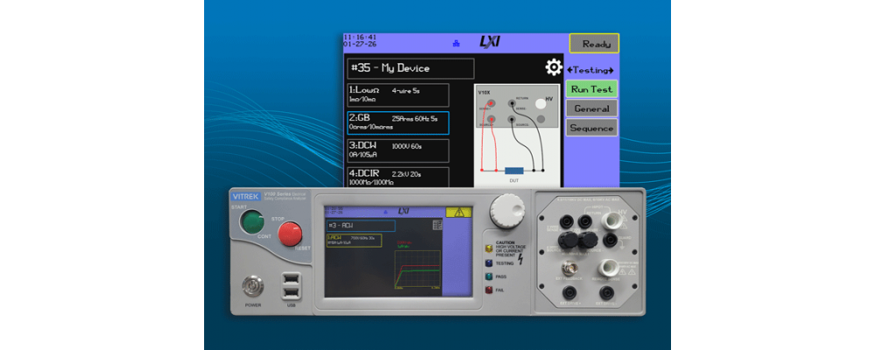The image size is (876, 350).
Task: Click the white REMOTE SENSE jack
Action: (608, 267)
